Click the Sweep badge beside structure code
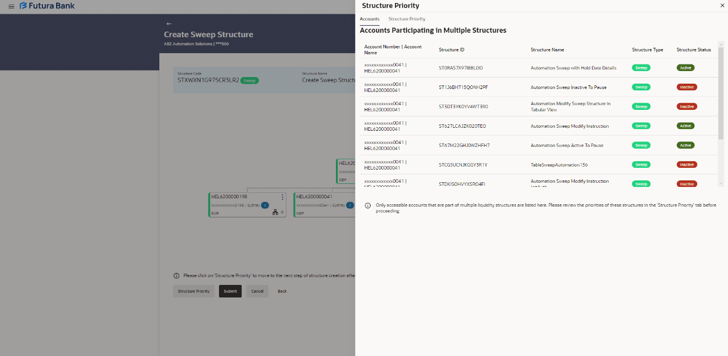This screenshot has width=728, height=356. [x=249, y=80]
